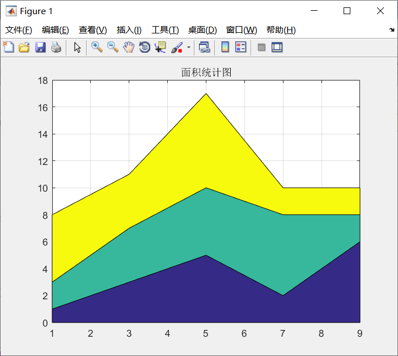This screenshot has height=356, width=398.
Task: Print the figure using printer icon
Action: click(56, 48)
